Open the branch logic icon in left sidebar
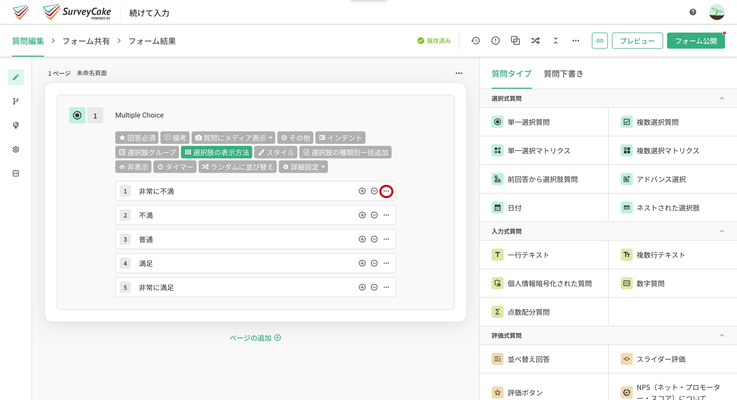This screenshot has width=737, height=400. tap(16, 101)
